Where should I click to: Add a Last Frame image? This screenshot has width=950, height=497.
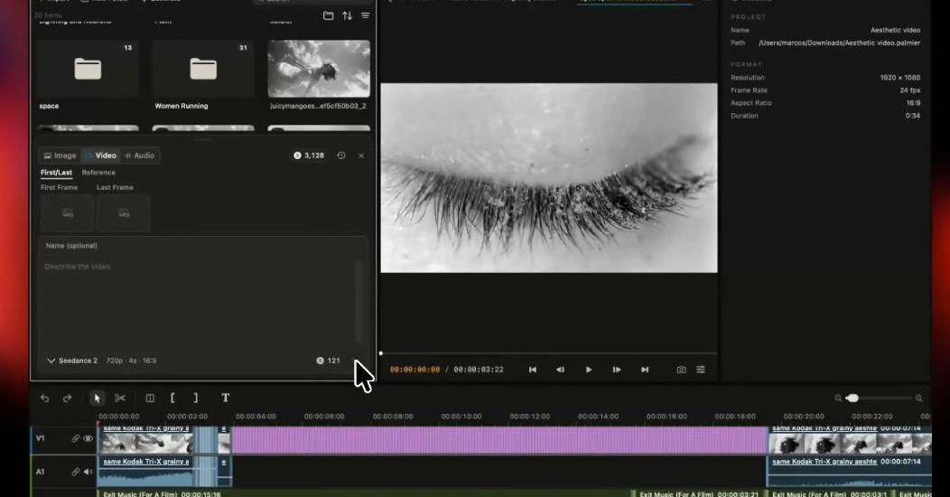(124, 213)
